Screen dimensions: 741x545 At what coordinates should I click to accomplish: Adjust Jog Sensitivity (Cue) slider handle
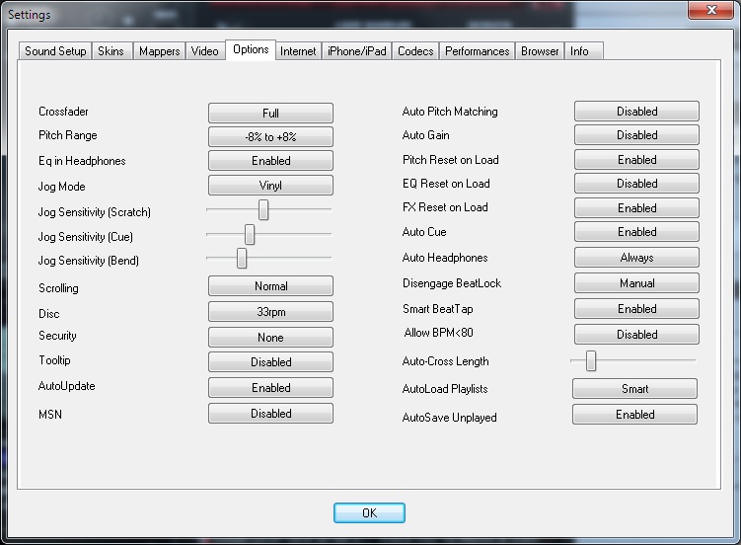(250, 234)
